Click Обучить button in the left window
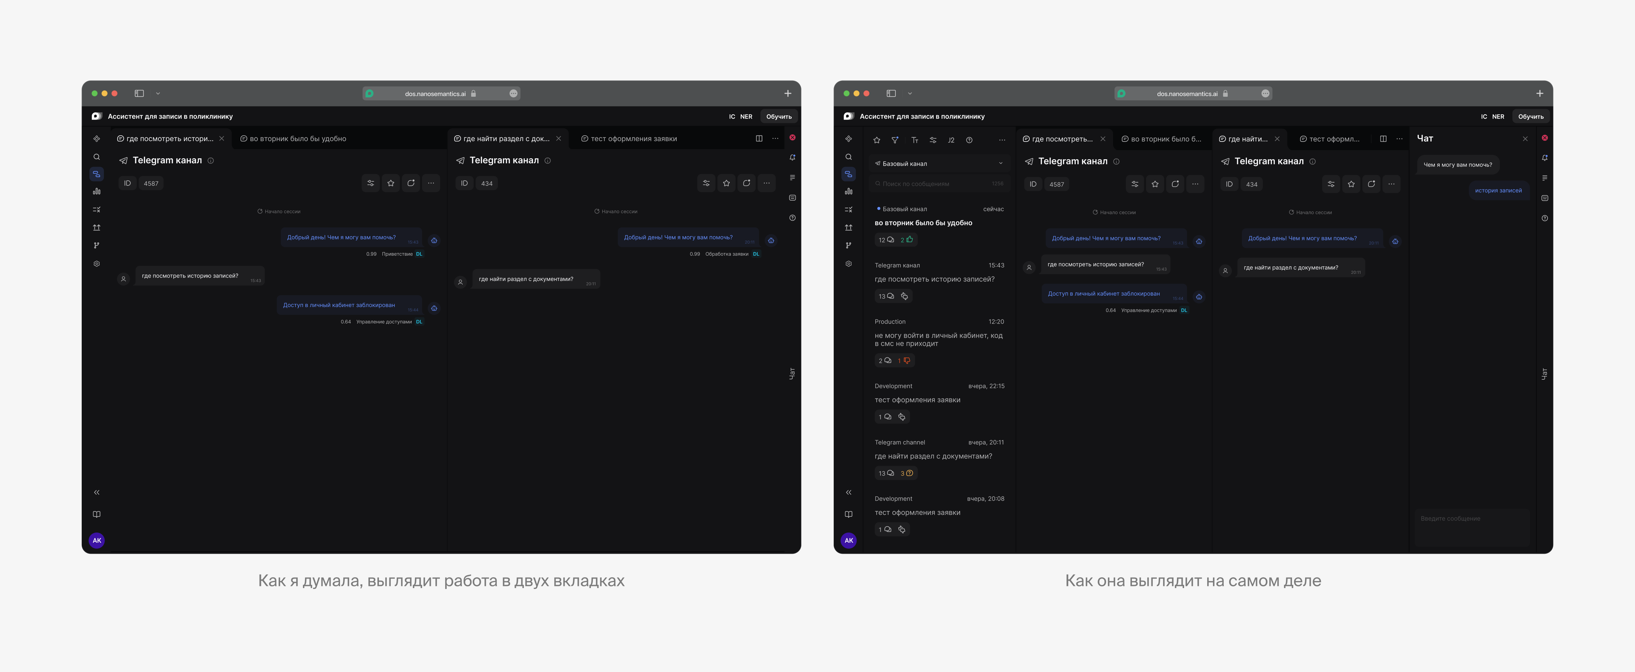The image size is (1635, 672). pos(779,117)
